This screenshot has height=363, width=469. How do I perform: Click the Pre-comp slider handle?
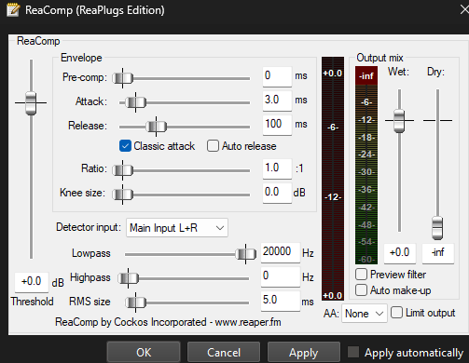pos(123,78)
